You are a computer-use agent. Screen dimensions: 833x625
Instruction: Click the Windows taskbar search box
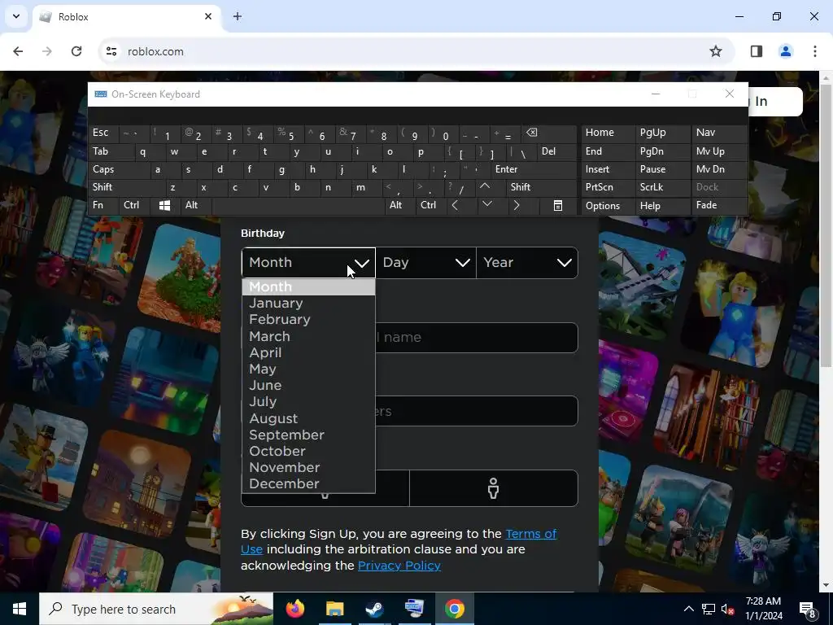pos(156,609)
